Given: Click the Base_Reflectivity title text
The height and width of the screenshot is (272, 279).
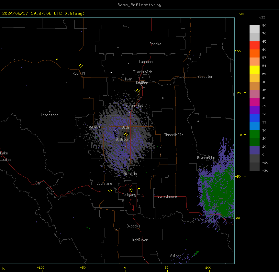Looking at the screenshot, I should [x=139, y=5].
